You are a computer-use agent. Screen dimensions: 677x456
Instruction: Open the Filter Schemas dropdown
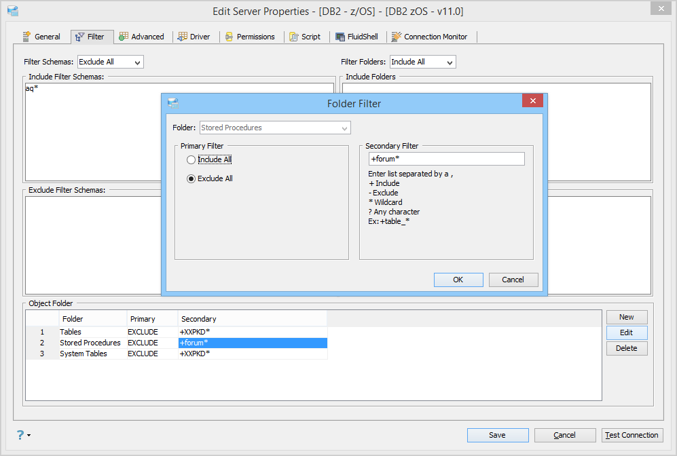(x=111, y=62)
